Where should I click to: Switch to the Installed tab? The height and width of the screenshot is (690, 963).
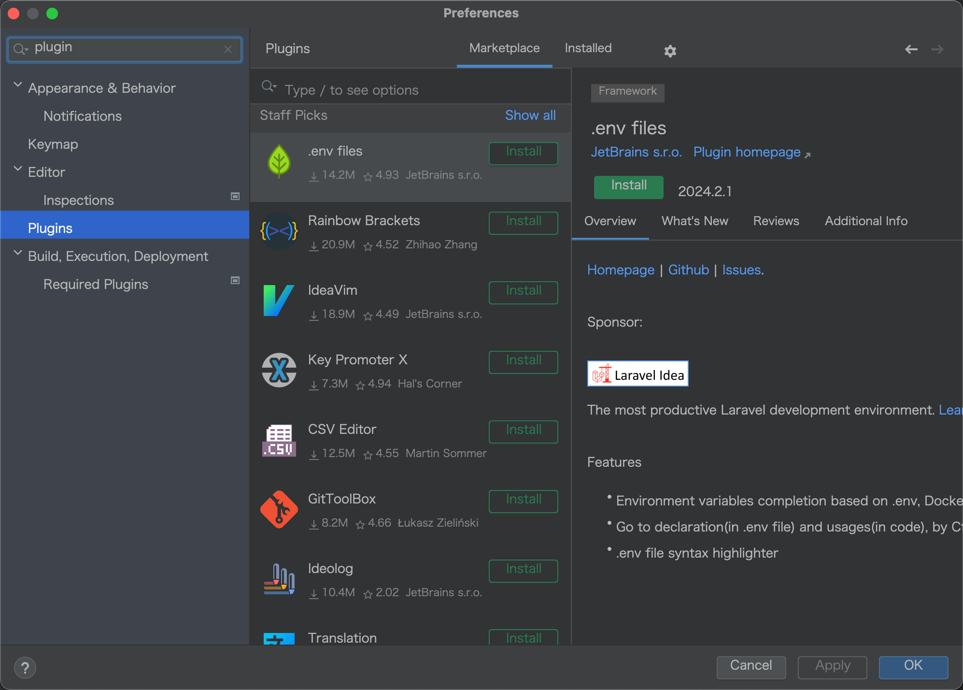click(x=588, y=48)
